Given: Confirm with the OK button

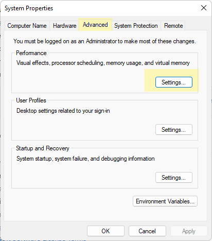Looking at the screenshot, I should [105, 231].
